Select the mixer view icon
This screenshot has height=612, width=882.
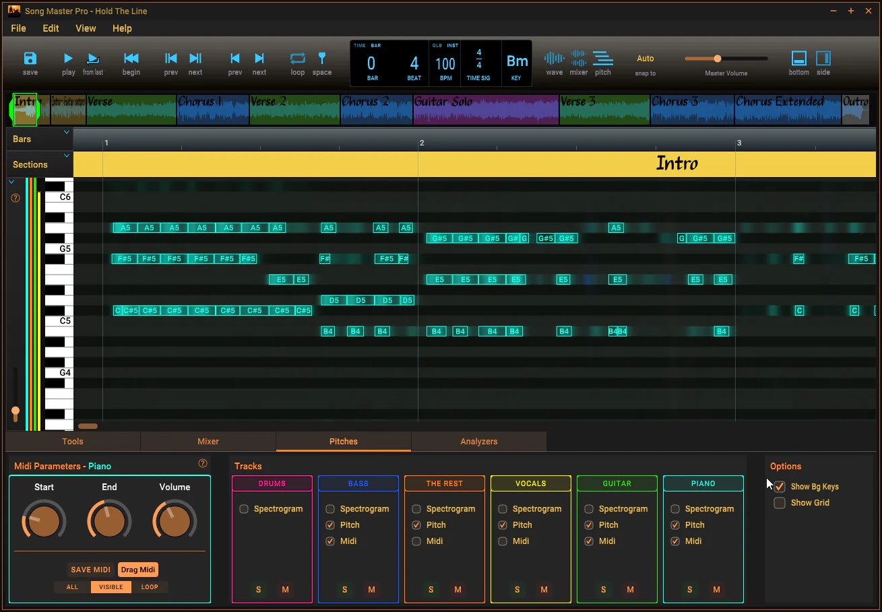[578, 59]
